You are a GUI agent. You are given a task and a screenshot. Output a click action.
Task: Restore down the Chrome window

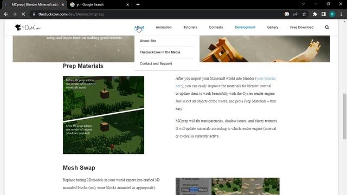(x=328, y=4)
